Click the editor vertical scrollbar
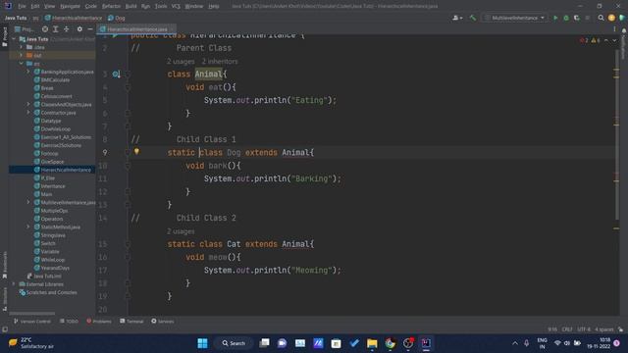Image resolution: width=628 pixels, height=353 pixels. (x=617, y=136)
